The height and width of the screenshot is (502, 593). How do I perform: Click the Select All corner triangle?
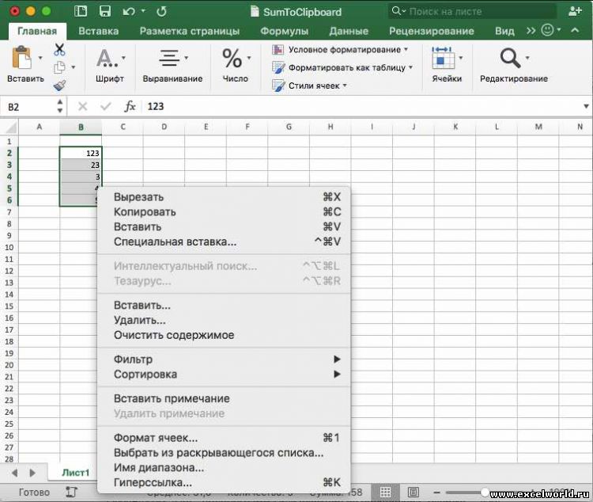[10, 127]
